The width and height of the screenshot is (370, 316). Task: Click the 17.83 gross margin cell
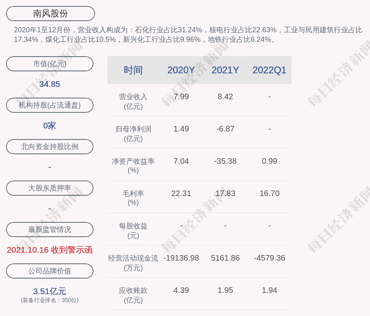(225, 193)
